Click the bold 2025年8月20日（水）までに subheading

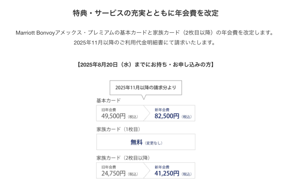pos(145,64)
